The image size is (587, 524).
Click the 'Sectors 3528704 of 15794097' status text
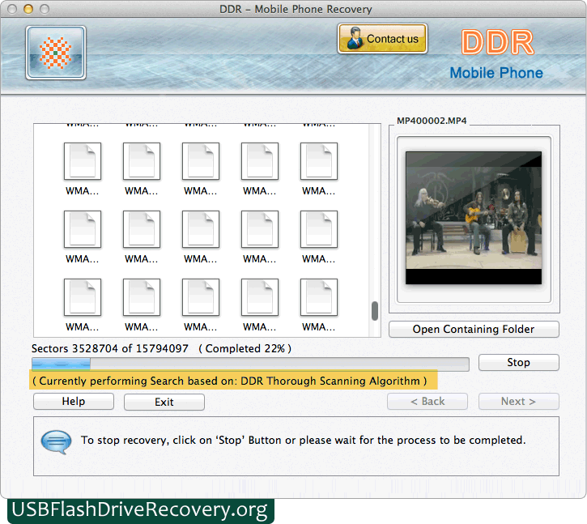(109, 348)
